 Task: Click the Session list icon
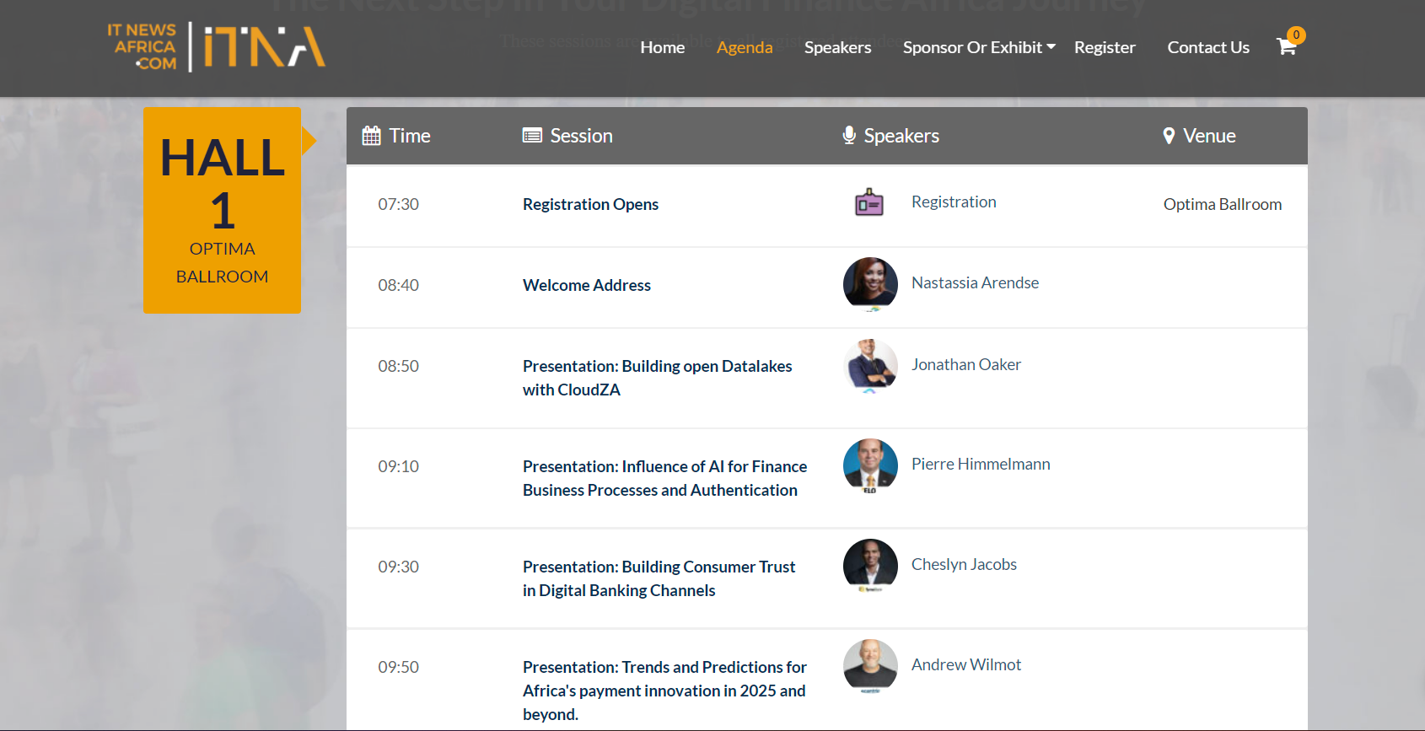(532, 136)
